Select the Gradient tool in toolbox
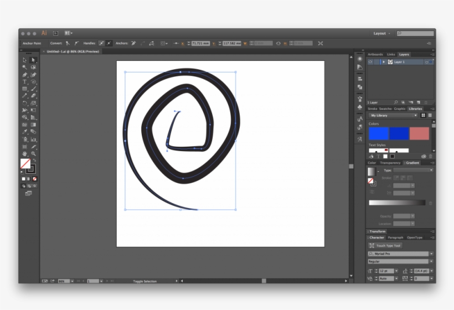The height and width of the screenshot is (310, 454). (x=33, y=125)
